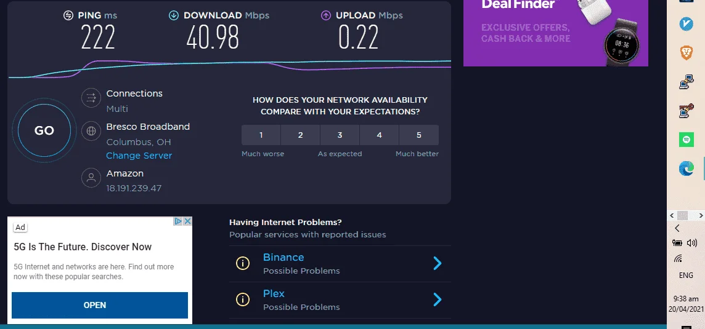Click the download arrow icon
Screen dimensions: 705x329
click(x=174, y=16)
